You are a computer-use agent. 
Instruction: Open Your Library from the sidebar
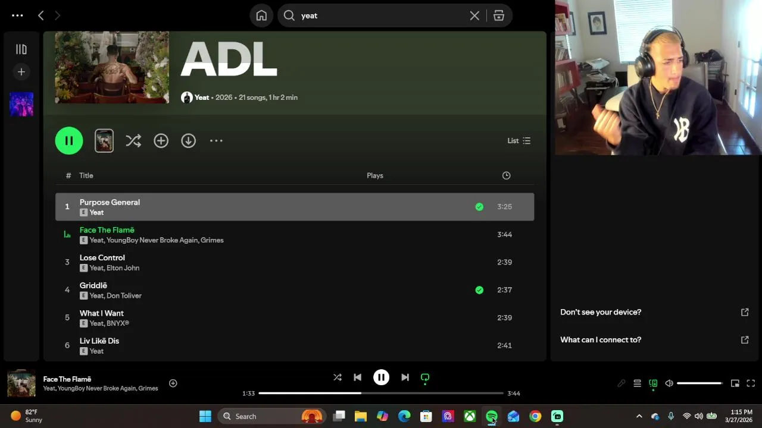click(x=21, y=49)
